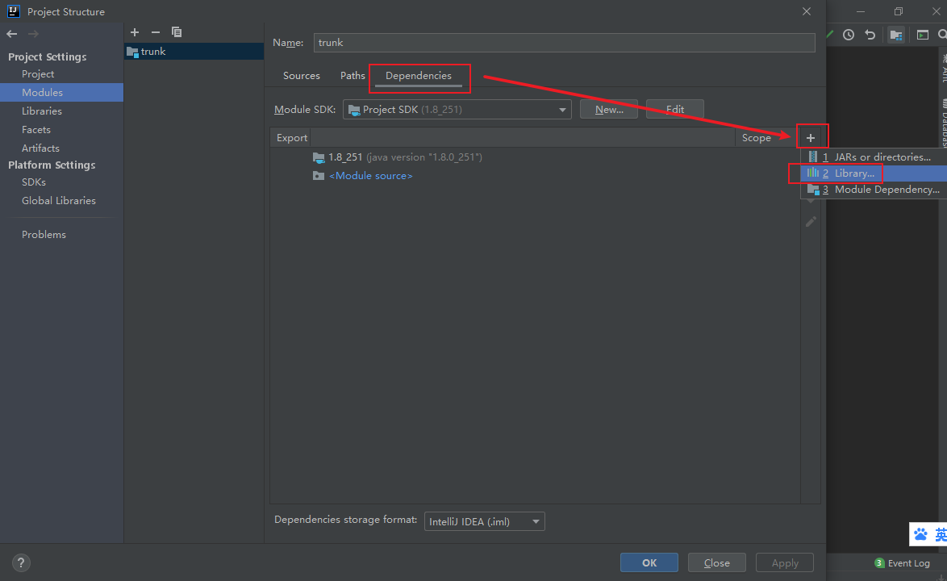The image size is (947, 581).
Task: Open Global Libraries settings
Action: tap(59, 200)
